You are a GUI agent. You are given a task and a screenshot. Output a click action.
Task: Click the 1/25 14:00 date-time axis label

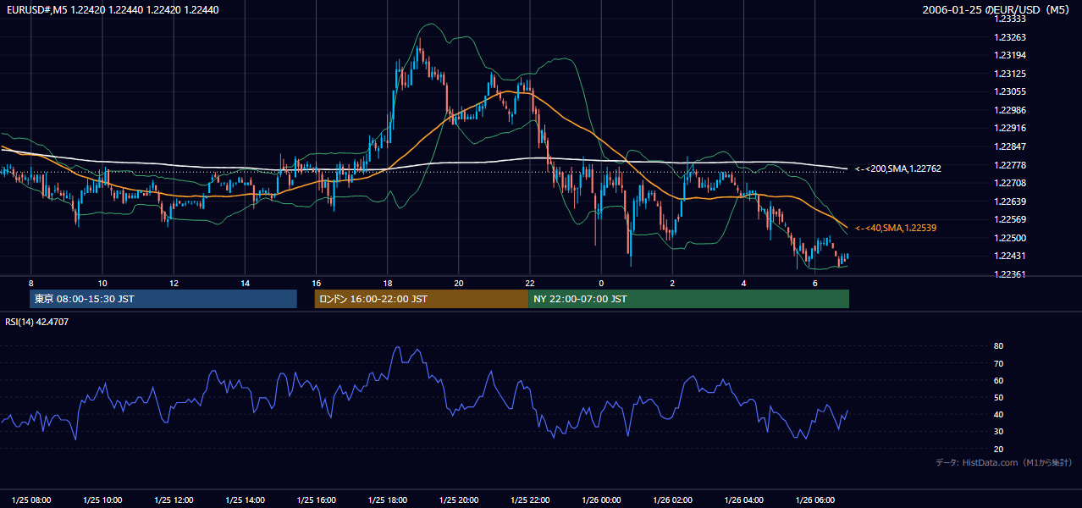coord(246,499)
